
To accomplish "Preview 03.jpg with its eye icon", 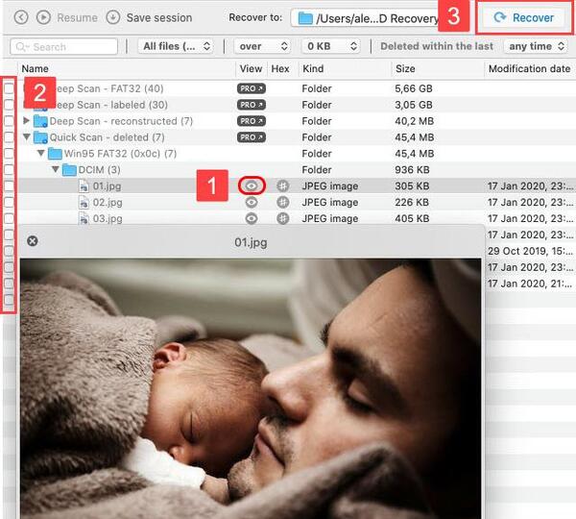I will pyautogui.click(x=252, y=218).
